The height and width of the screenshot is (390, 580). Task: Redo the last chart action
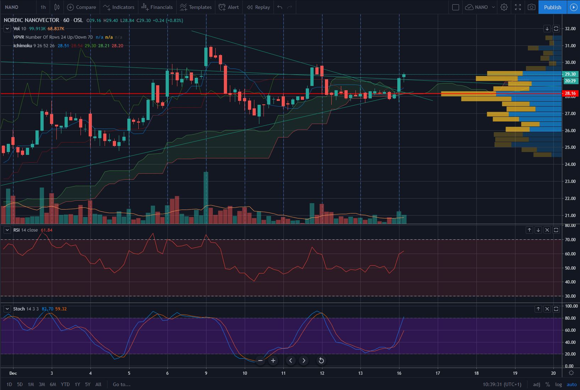[x=289, y=7]
